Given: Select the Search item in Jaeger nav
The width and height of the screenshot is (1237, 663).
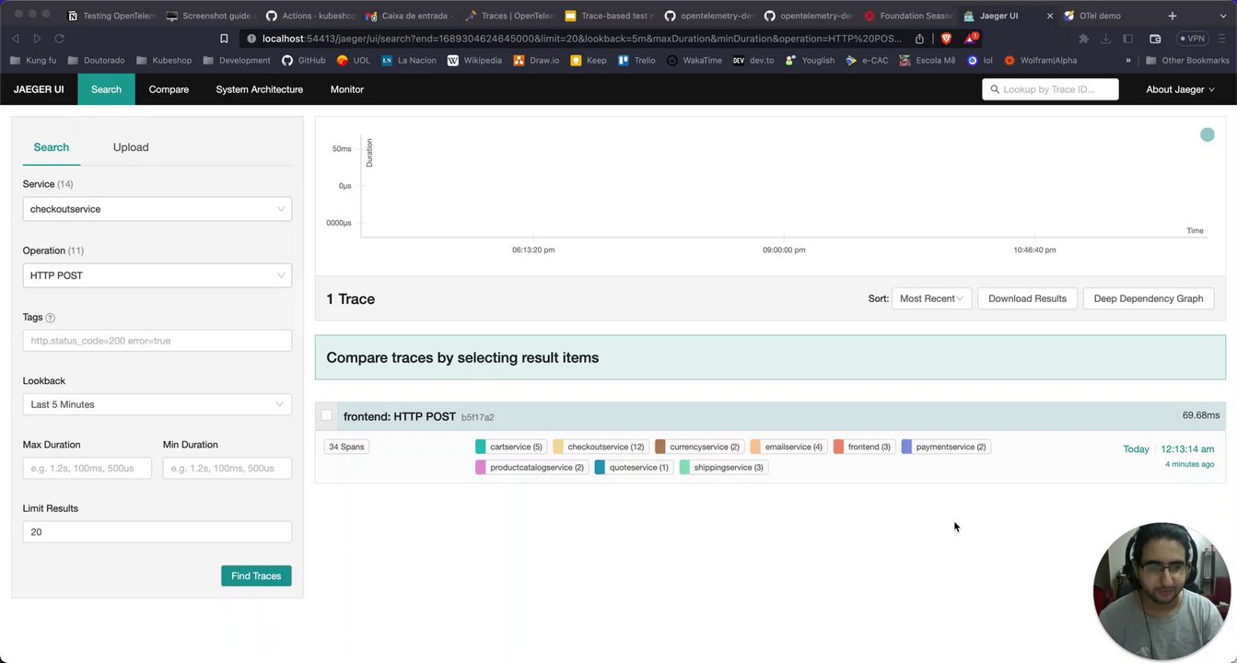Looking at the screenshot, I should tap(106, 89).
